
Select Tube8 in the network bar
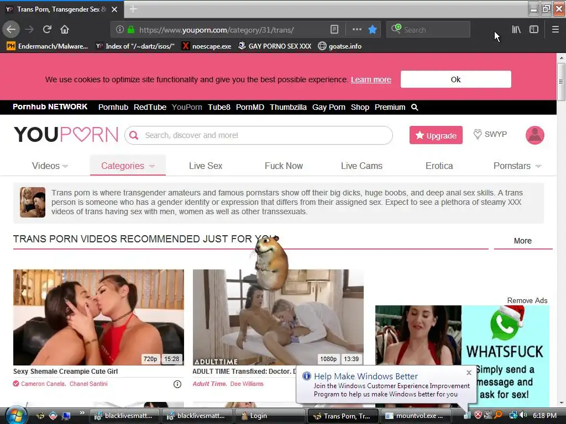[219, 107]
